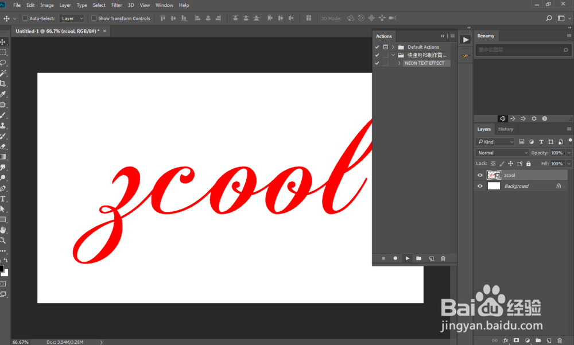This screenshot has height=345, width=574.
Task: Select the Path Selection tool
Action: coord(3,209)
